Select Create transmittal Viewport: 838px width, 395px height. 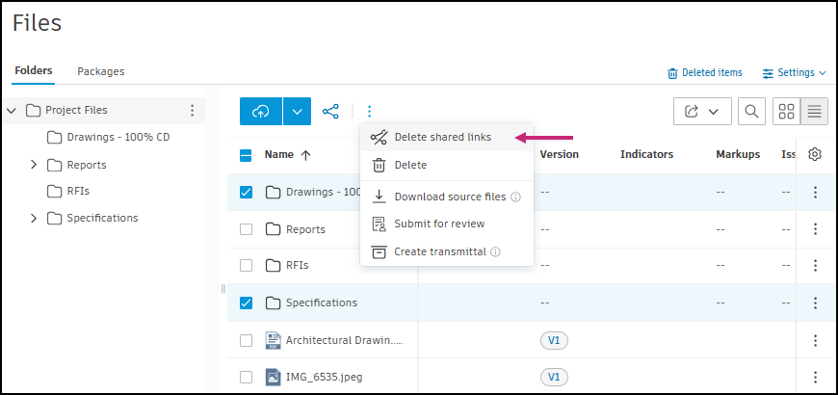pos(447,251)
